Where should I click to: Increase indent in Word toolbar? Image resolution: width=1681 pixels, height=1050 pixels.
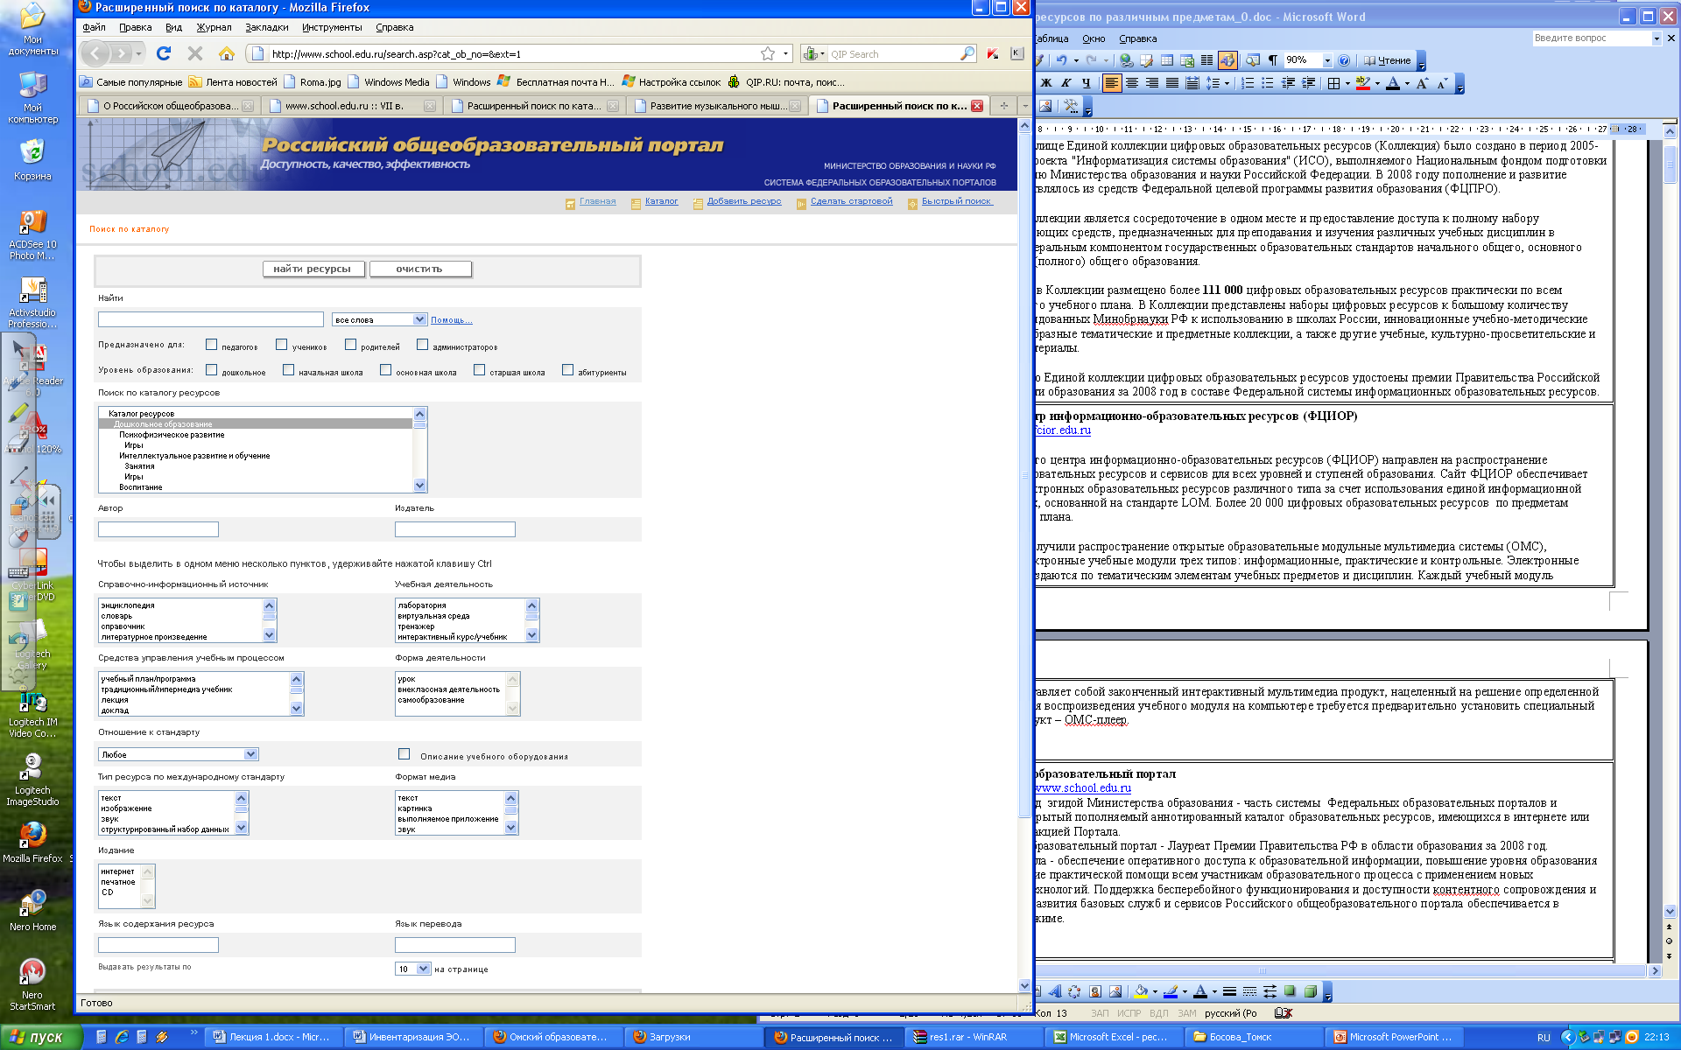pos(1308,83)
